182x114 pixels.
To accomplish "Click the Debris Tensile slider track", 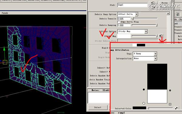I will [x=145, y=18].
